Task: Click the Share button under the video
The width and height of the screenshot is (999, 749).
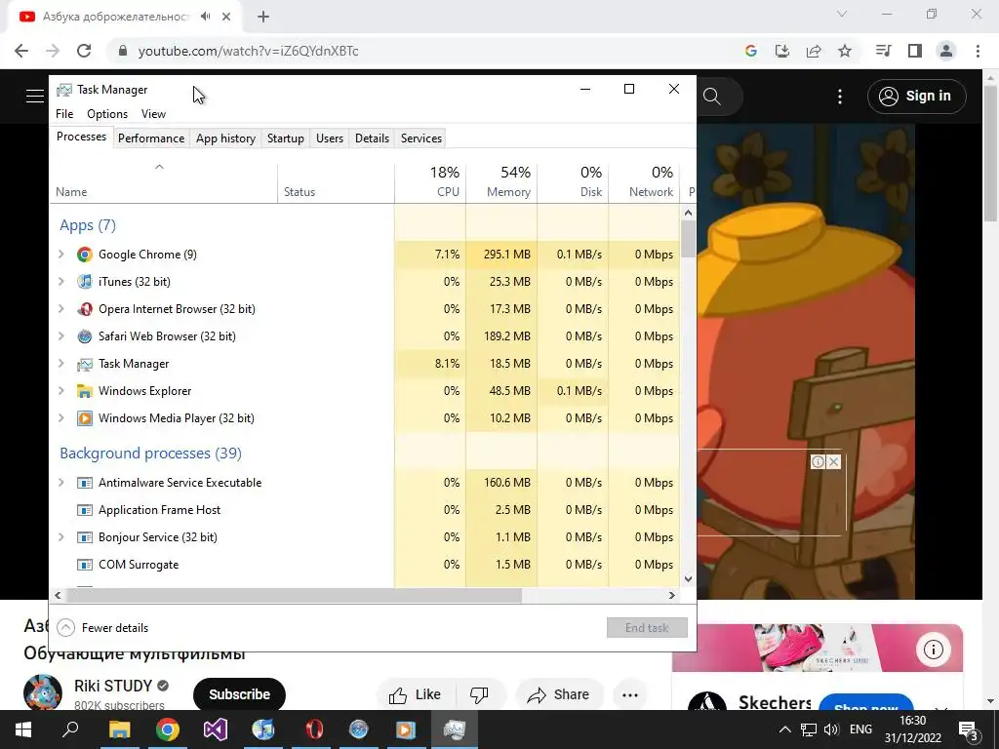Action: pos(558,694)
